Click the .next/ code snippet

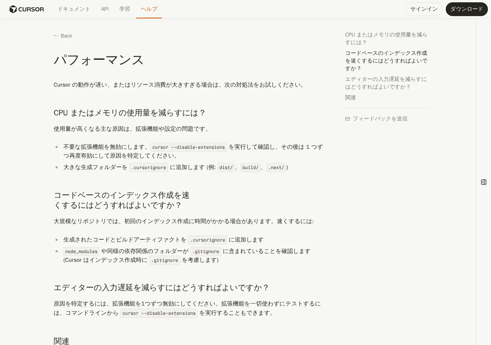276,168
